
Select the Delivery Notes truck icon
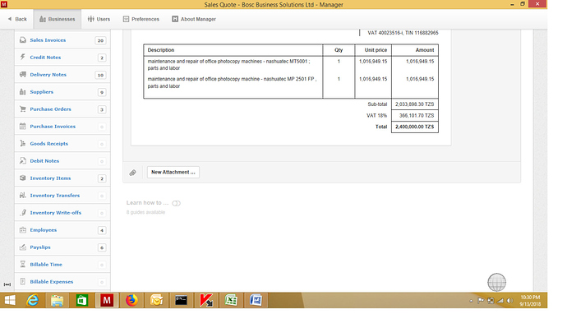click(x=23, y=75)
